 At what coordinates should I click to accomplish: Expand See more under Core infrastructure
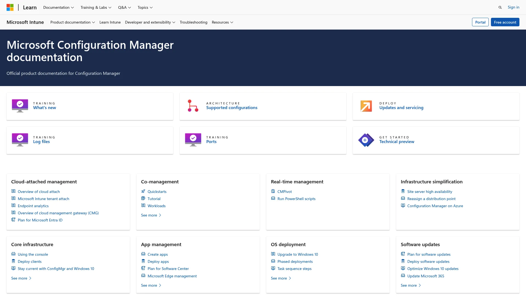click(x=21, y=278)
